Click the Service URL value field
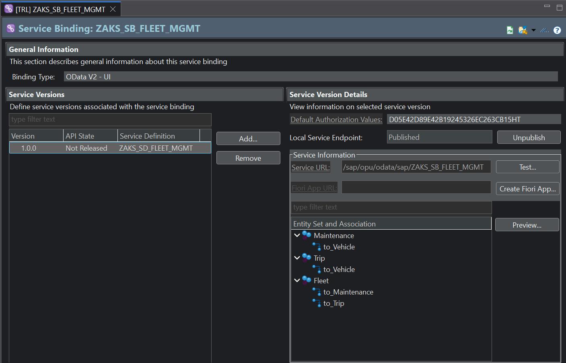Image resolution: width=566 pixels, height=363 pixels. point(416,167)
